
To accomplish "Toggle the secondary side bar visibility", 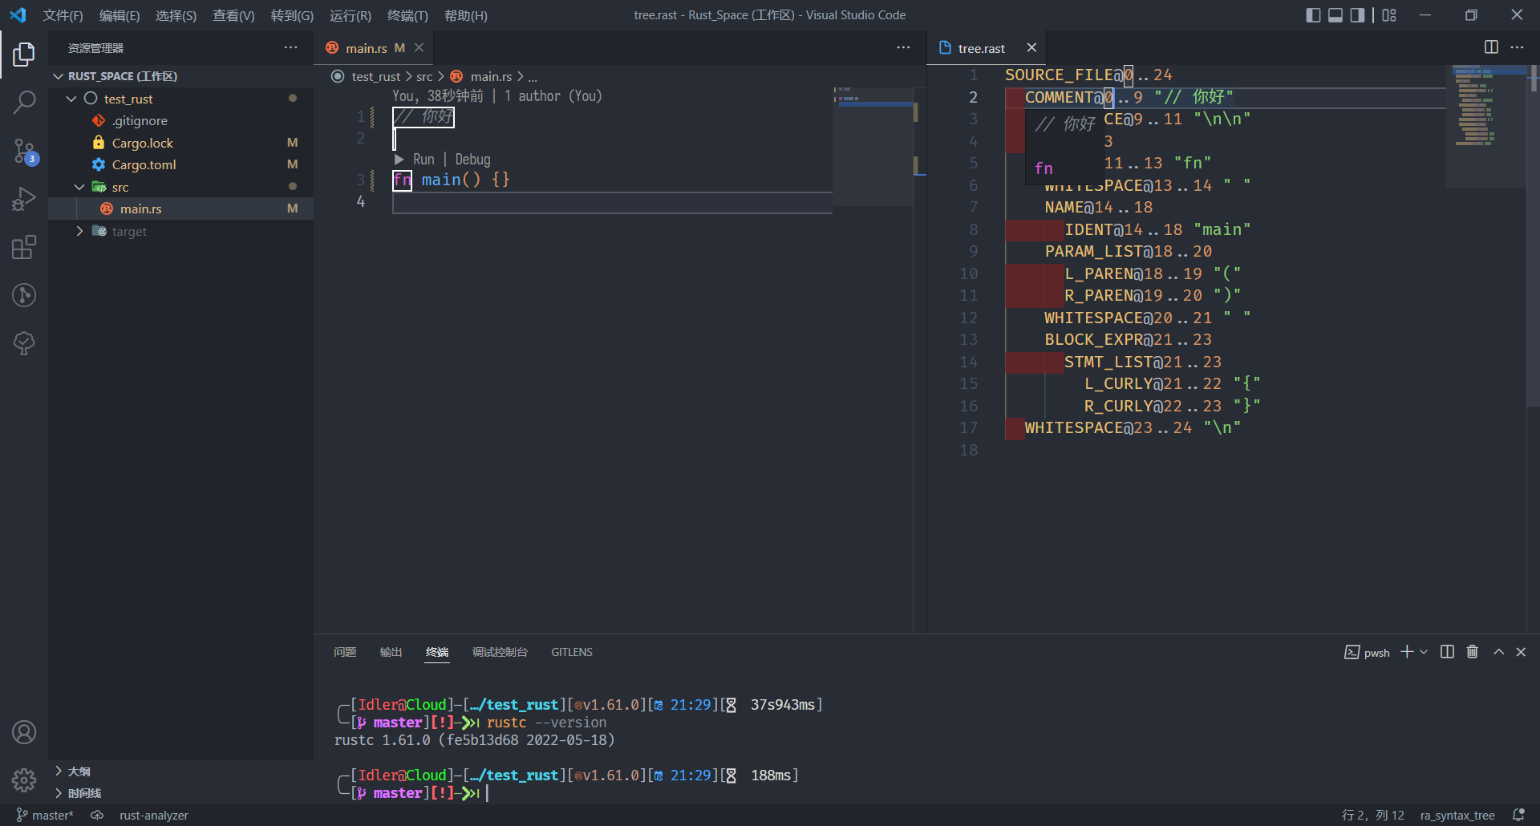I will 1356,14.
